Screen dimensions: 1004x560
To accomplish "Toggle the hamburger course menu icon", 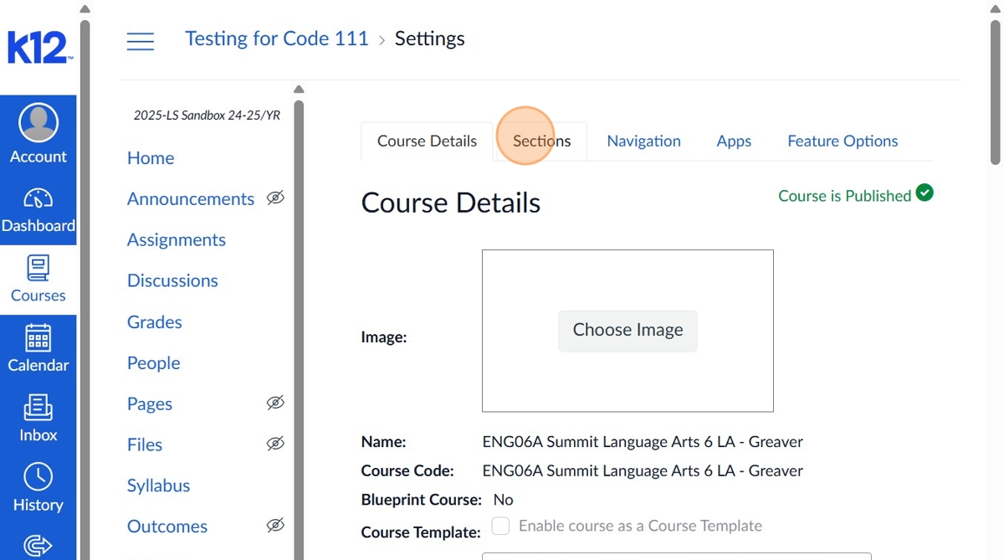I will (141, 41).
